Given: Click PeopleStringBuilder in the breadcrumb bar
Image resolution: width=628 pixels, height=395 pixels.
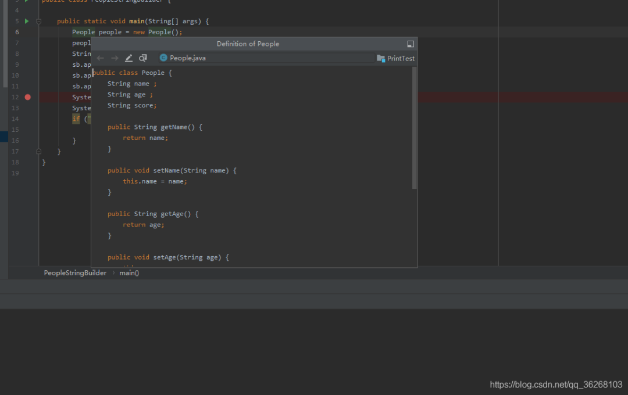Looking at the screenshot, I should pyautogui.click(x=75, y=272).
